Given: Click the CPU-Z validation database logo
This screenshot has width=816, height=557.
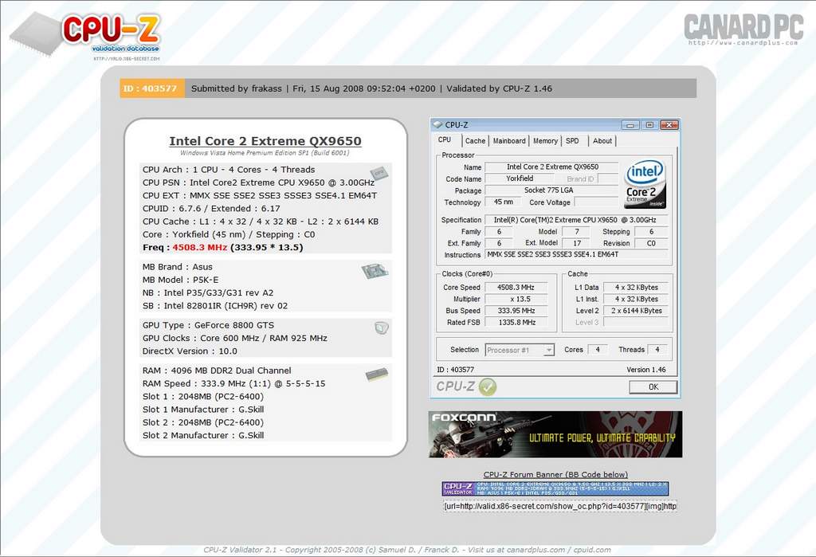Looking at the screenshot, I should (x=86, y=35).
